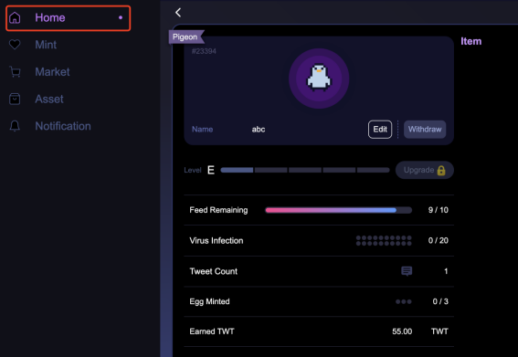
Task: Select the Item tab heading
Action: pos(471,41)
